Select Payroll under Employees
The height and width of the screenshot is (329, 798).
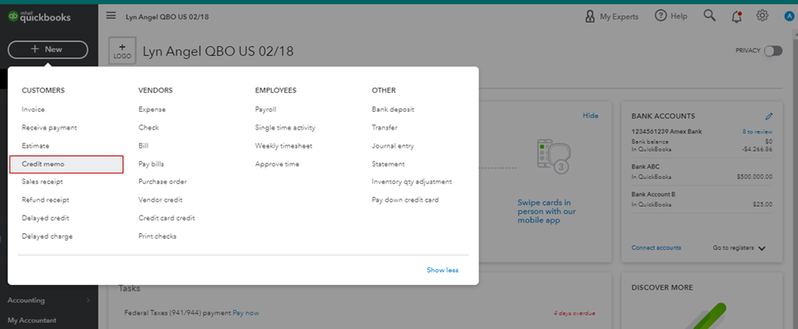point(265,109)
